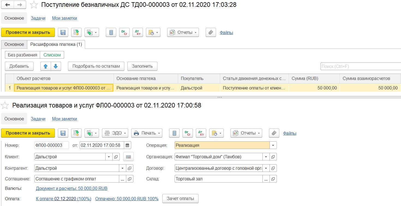Viewport: 401px width, 206px height.
Task: Open calendar picker next to document date
Action: click(127, 145)
